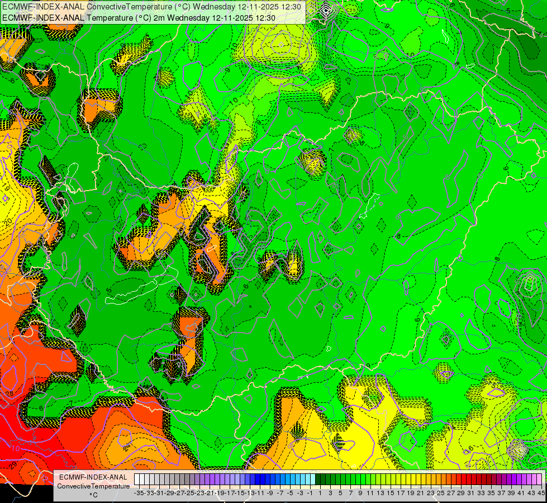This screenshot has height=503, width=547.
Task: Click the -35 value on the legend scale
Action: click(x=139, y=493)
